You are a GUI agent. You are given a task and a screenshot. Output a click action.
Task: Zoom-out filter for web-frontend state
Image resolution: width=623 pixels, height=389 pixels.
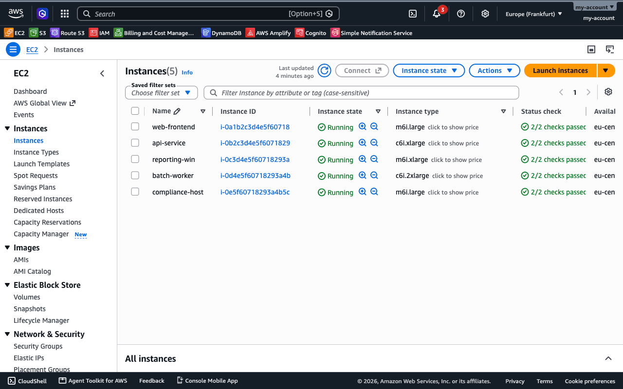click(x=374, y=126)
